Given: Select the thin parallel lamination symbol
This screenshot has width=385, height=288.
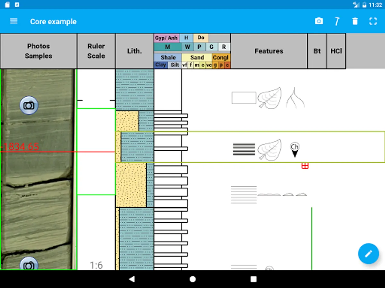Looking at the screenshot, I should [x=244, y=195].
